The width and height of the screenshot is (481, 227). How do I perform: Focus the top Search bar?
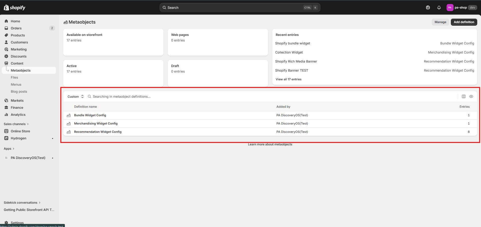click(x=240, y=8)
